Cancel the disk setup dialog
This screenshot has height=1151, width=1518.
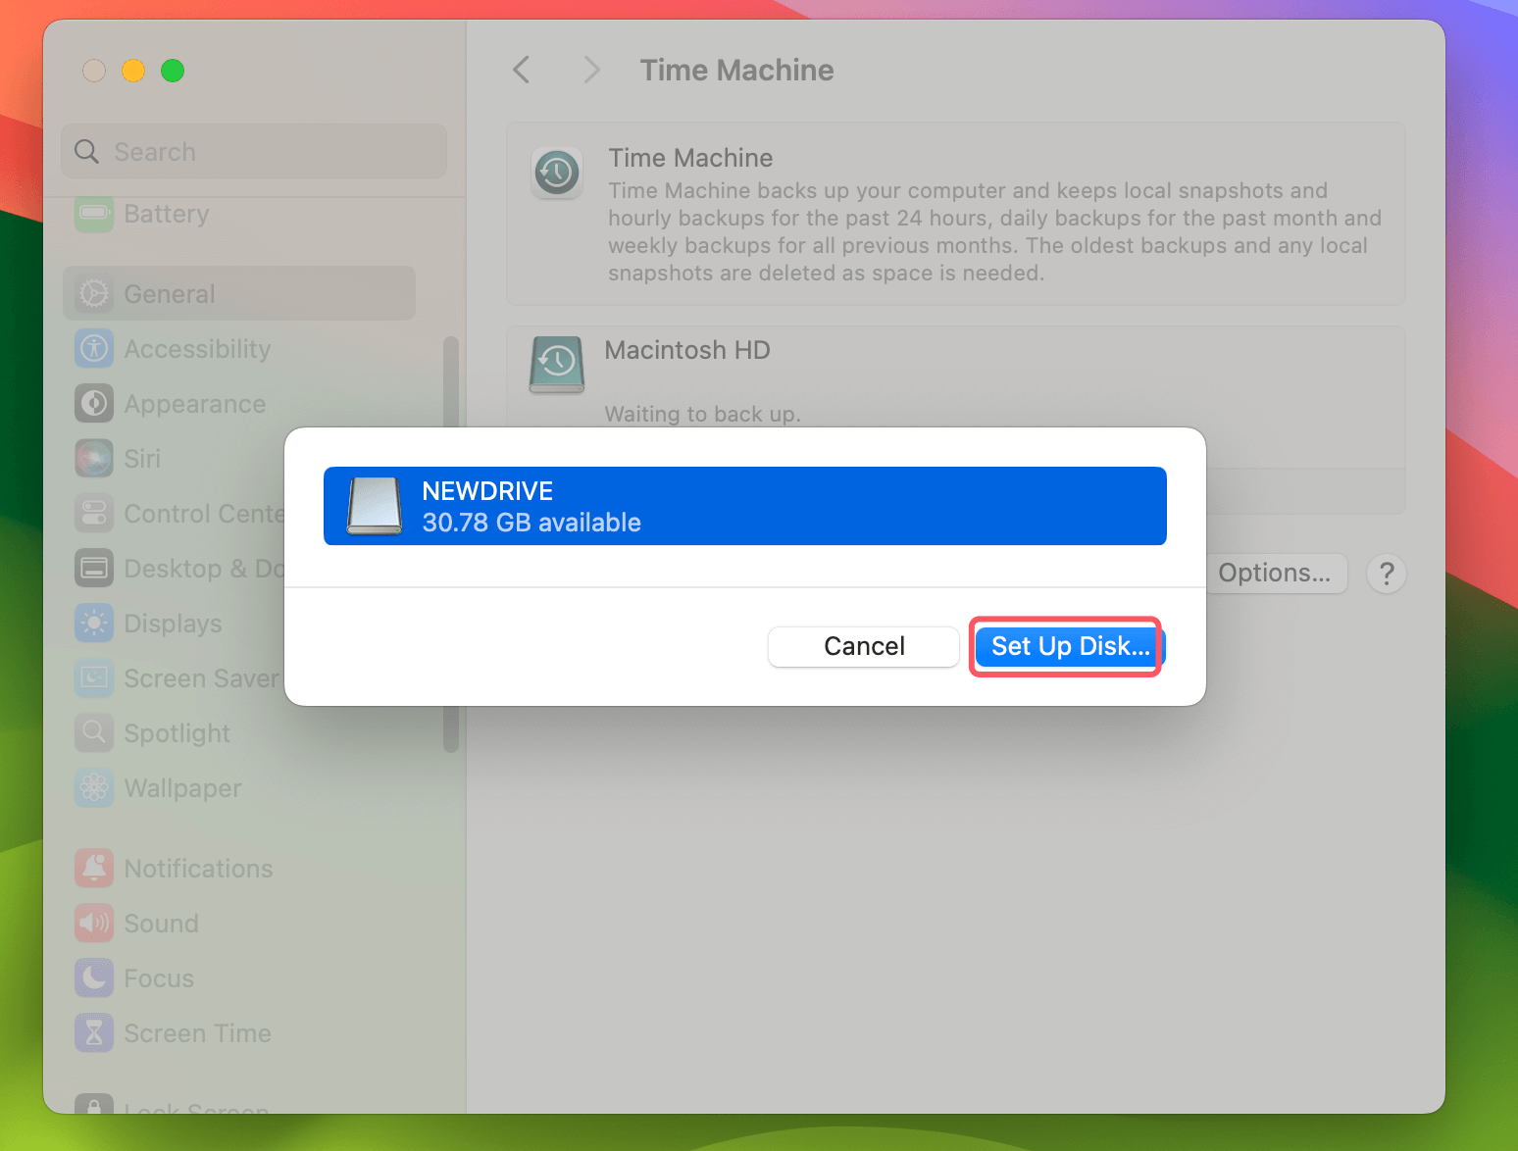(863, 646)
